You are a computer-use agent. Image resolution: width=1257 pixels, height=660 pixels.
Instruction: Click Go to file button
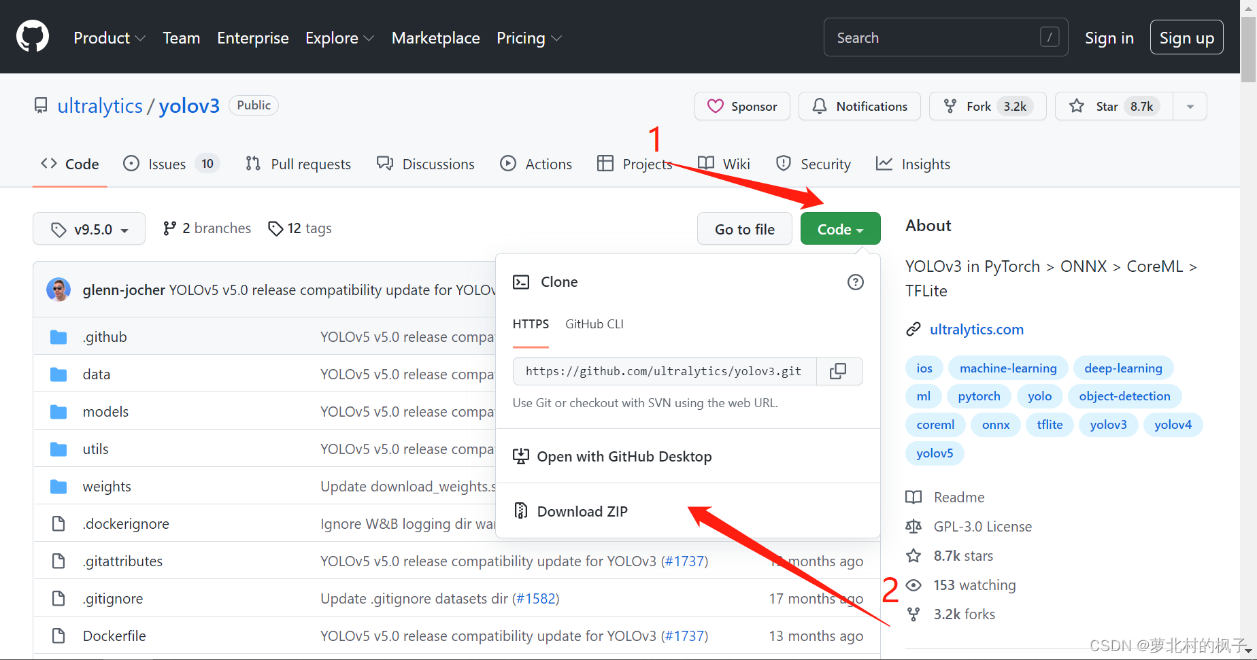745,229
